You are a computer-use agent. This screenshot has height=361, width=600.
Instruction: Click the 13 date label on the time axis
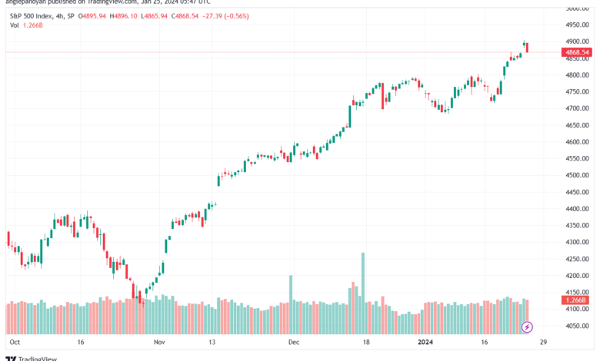pyautogui.click(x=212, y=342)
